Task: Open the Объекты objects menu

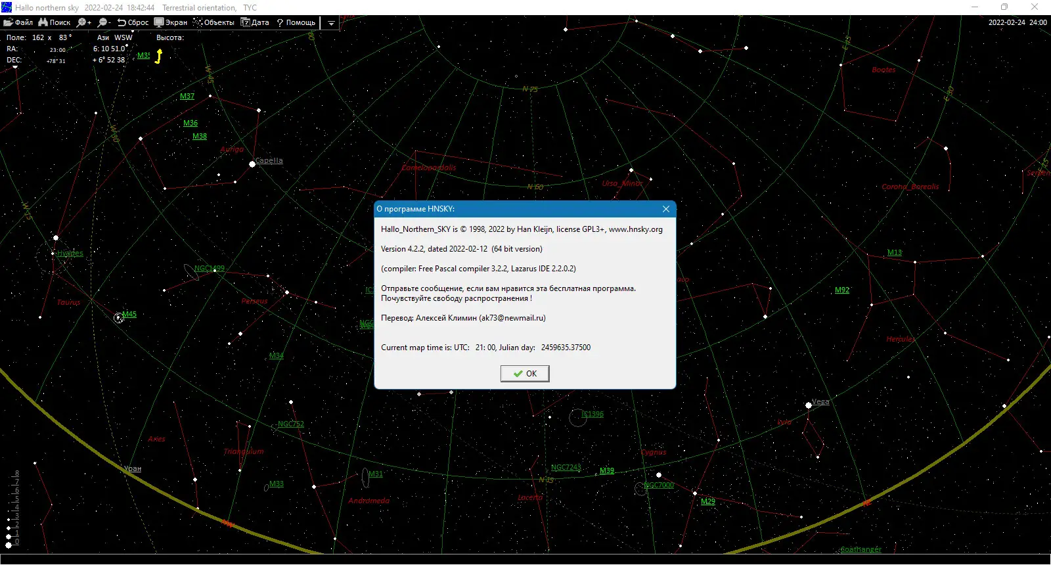Action: 214,22
